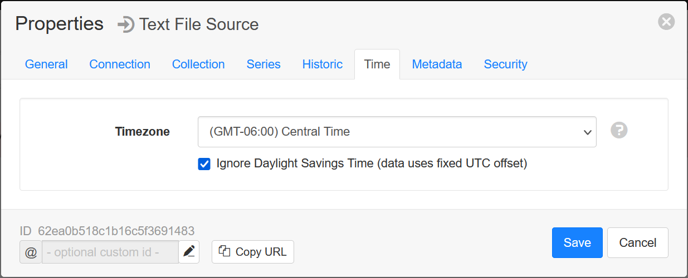Screen dimensions: 688x278
Task: Open the Historic tab
Action: pyautogui.click(x=323, y=64)
